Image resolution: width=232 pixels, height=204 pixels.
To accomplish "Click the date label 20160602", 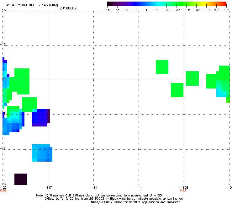I will coord(68,8).
